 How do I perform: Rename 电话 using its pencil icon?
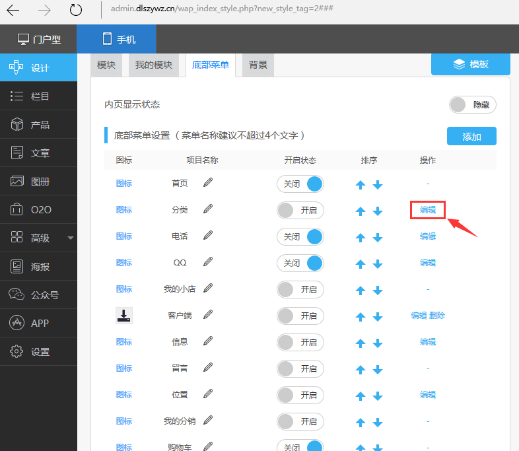(208, 235)
